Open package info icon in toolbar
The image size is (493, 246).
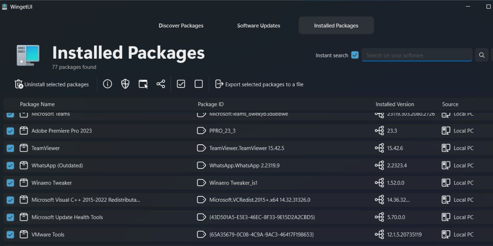(x=107, y=84)
